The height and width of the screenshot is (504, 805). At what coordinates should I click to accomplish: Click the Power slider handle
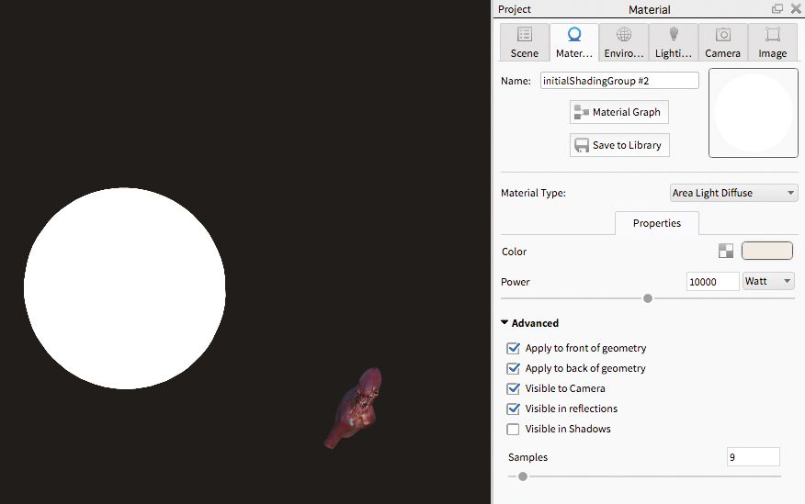[648, 298]
